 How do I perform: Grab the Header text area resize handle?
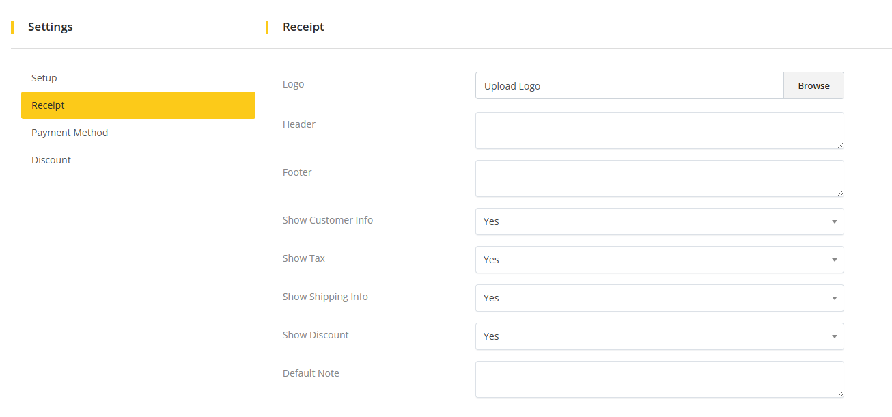840,145
